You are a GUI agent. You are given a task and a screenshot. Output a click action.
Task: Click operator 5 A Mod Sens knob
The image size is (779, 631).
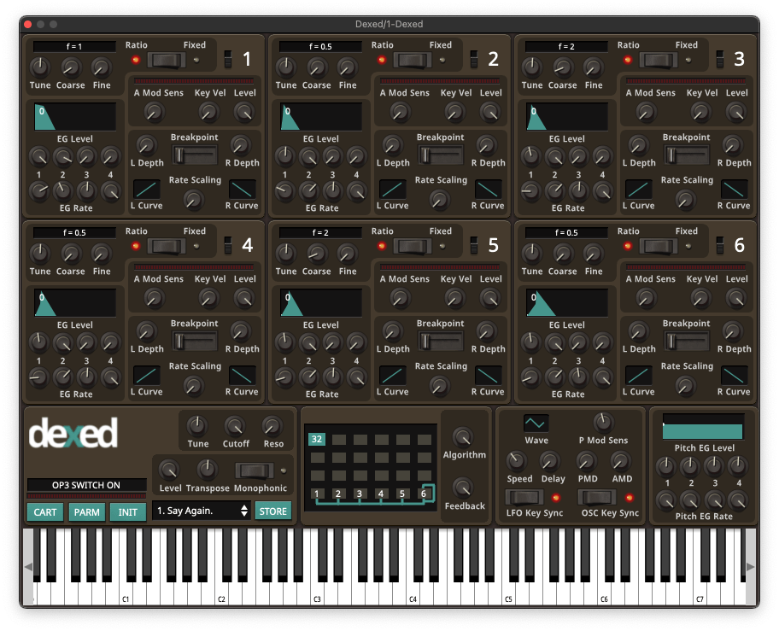pos(400,298)
